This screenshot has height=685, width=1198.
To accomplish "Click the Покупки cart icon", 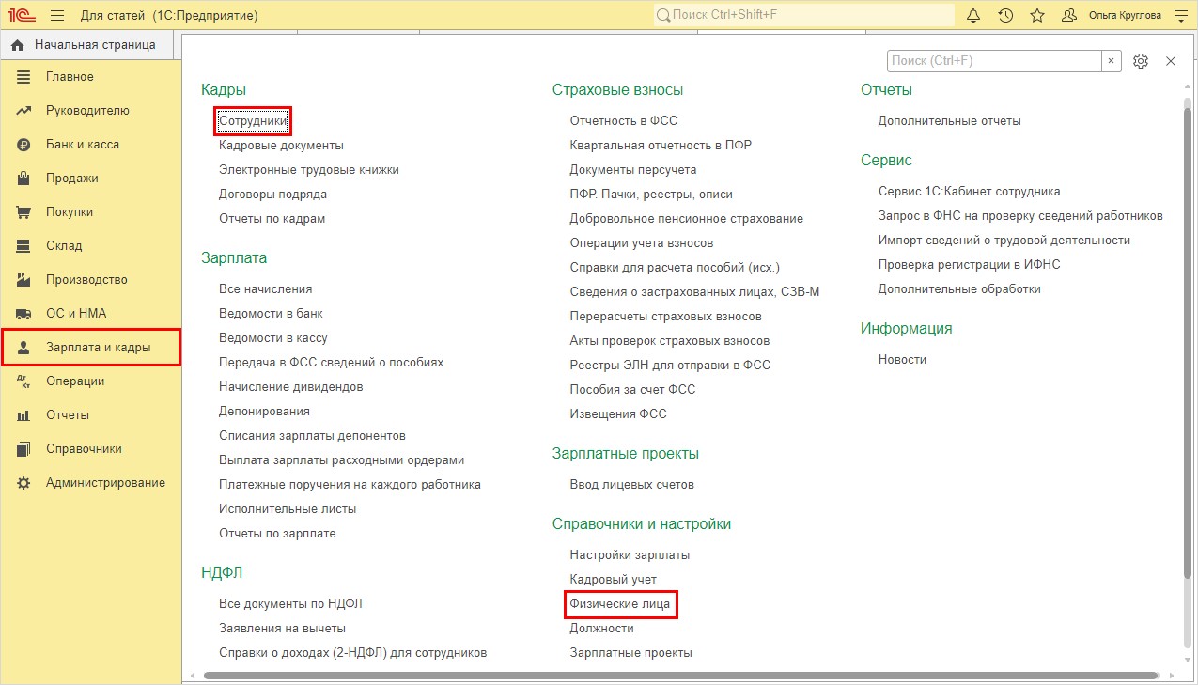I will [x=24, y=212].
